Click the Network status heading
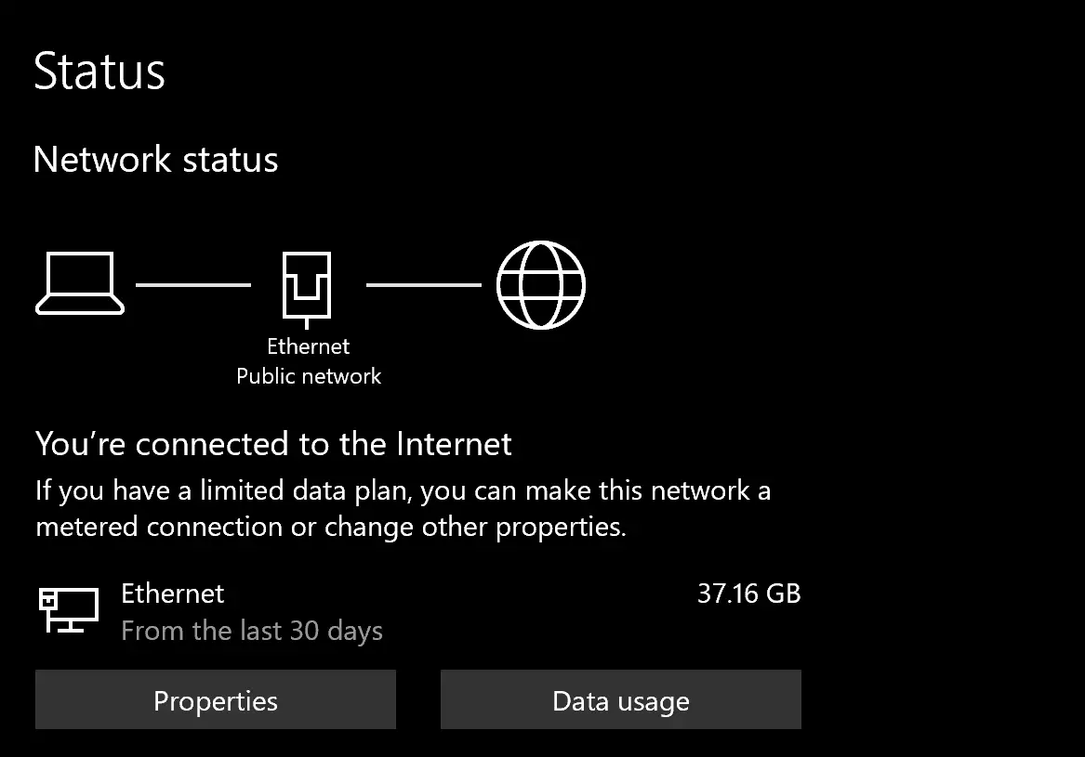The image size is (1085, 757). 155,160
